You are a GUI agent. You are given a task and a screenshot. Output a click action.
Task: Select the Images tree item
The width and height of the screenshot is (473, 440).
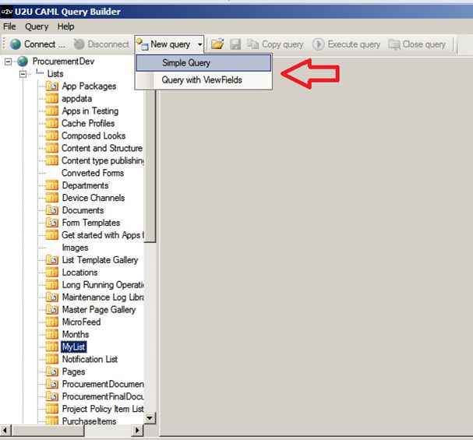[75, 248]
